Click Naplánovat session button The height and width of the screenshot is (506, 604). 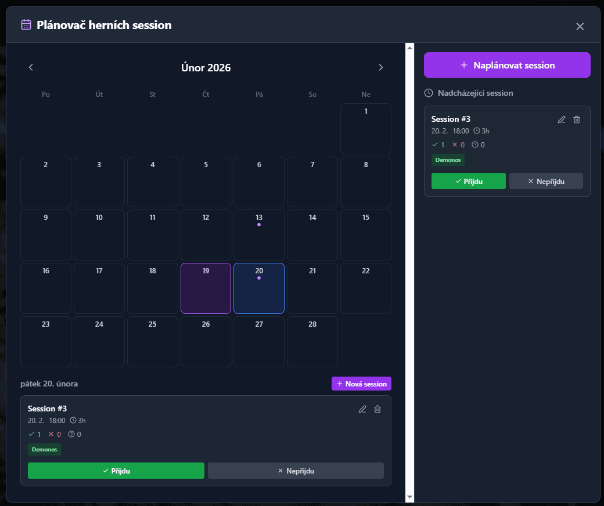(507, 65)
